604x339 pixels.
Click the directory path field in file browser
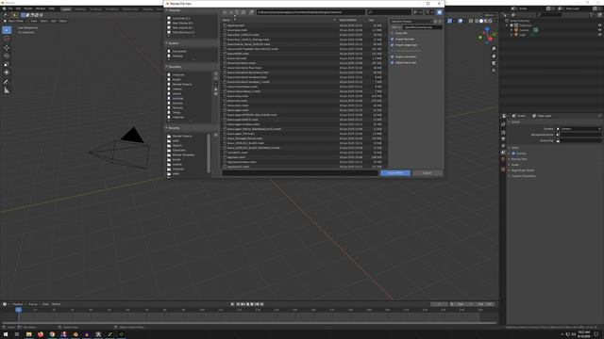pyautogui.click(x=310, y=12)
